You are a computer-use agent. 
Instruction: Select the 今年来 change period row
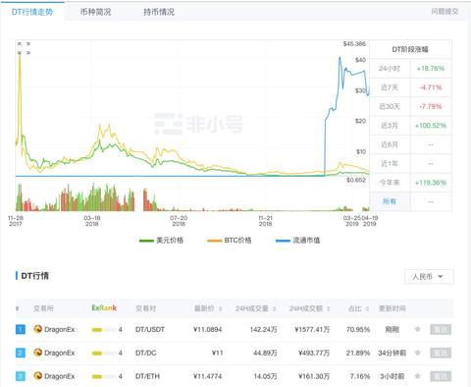(x=410, y=183)
